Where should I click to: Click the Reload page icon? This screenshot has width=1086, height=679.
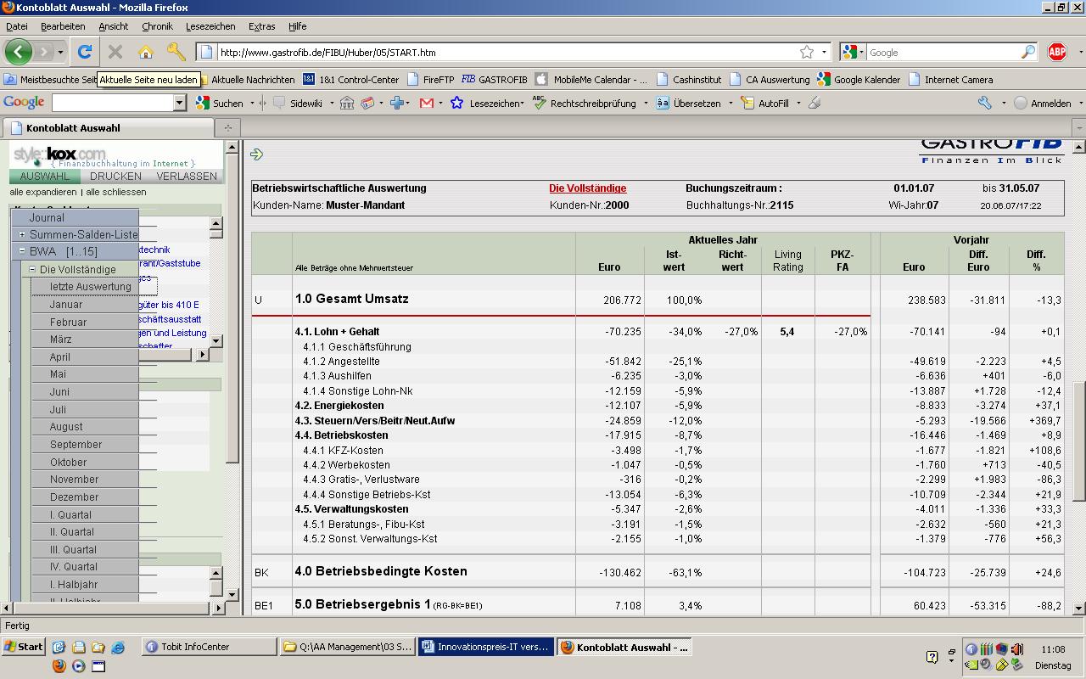(x=85, y=52)
